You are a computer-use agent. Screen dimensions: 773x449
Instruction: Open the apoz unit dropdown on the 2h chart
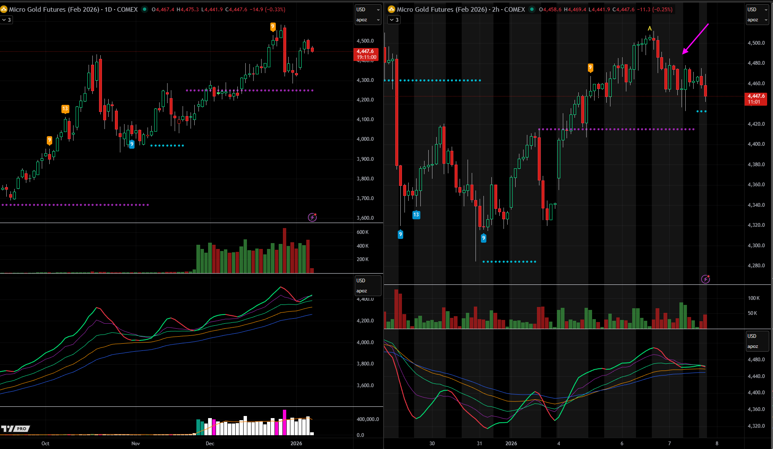[757, 20]
